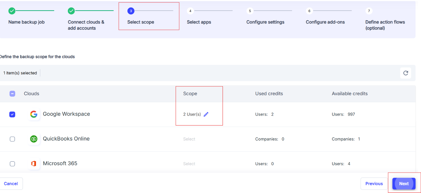Jump to the Configure add-ons step
This screenshot has width=421, height=193.
click(325, 22)
